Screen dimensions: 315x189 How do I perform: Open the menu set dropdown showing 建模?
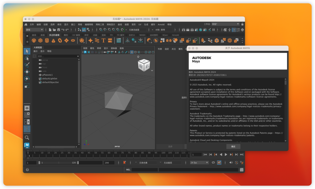(x=34, y=29)
